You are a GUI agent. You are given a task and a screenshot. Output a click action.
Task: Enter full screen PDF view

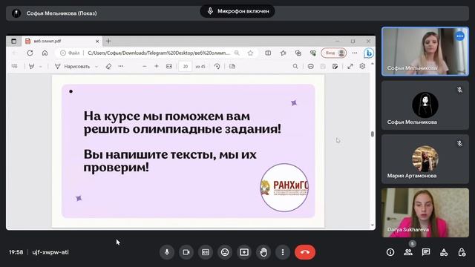[350, 66]
